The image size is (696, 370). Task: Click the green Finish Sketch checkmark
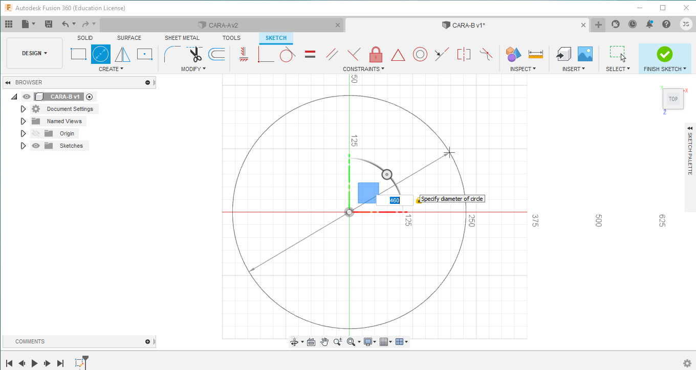664,54
